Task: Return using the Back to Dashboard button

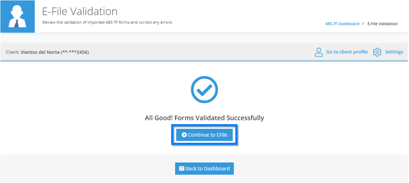Action: point(204,168)
